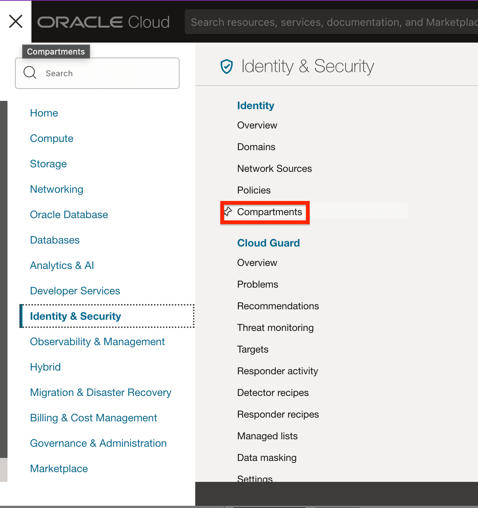The height and width of the screenshot is (508, 478).
Task: Open the Marketplace menu item
Action: pyautogui.click(x=59, y=469)
